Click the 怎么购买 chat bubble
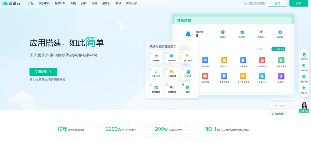Screen dimensions: 311x143 279,114
